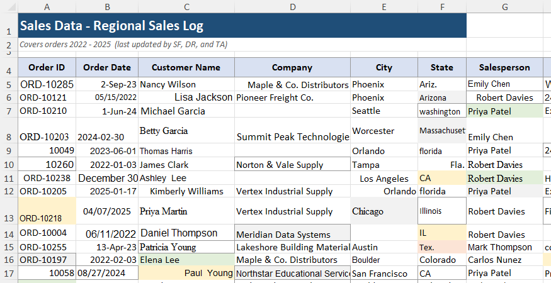Click the Customer Name header cell
Viewport: 551px width, 283px height.
pyautogui.click(x=186, y=67)
